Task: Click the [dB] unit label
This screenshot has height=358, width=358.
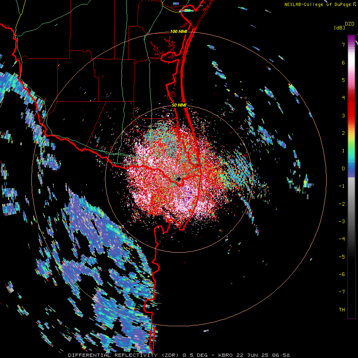Action: 340,27
